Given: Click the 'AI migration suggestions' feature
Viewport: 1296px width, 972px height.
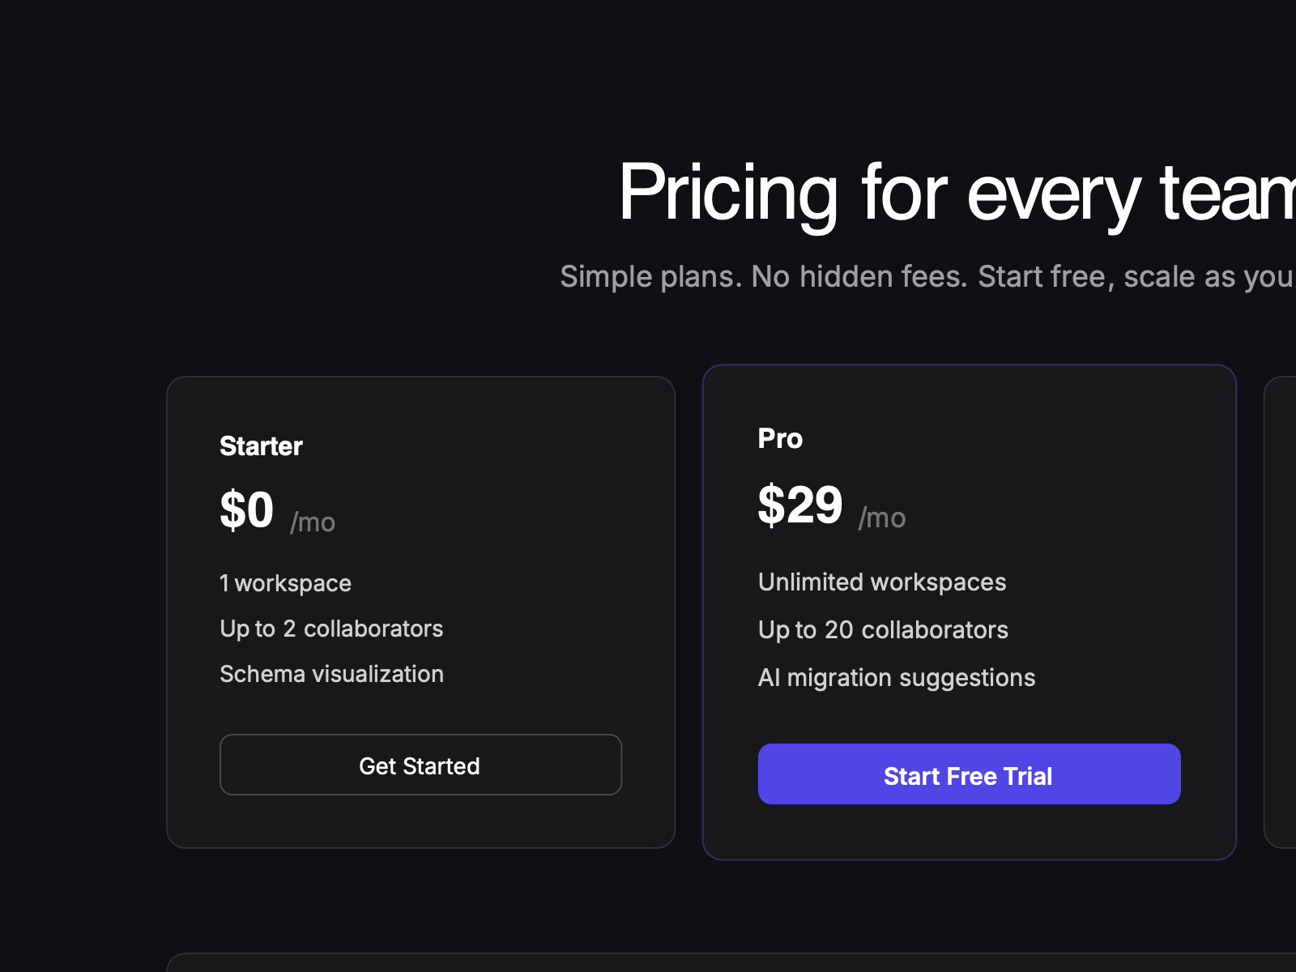Looking at the screenshot, I should pyautogui.click(x=896, y=678).
